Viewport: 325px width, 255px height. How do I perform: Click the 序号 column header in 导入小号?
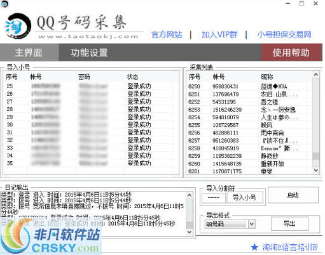[11, 77]
